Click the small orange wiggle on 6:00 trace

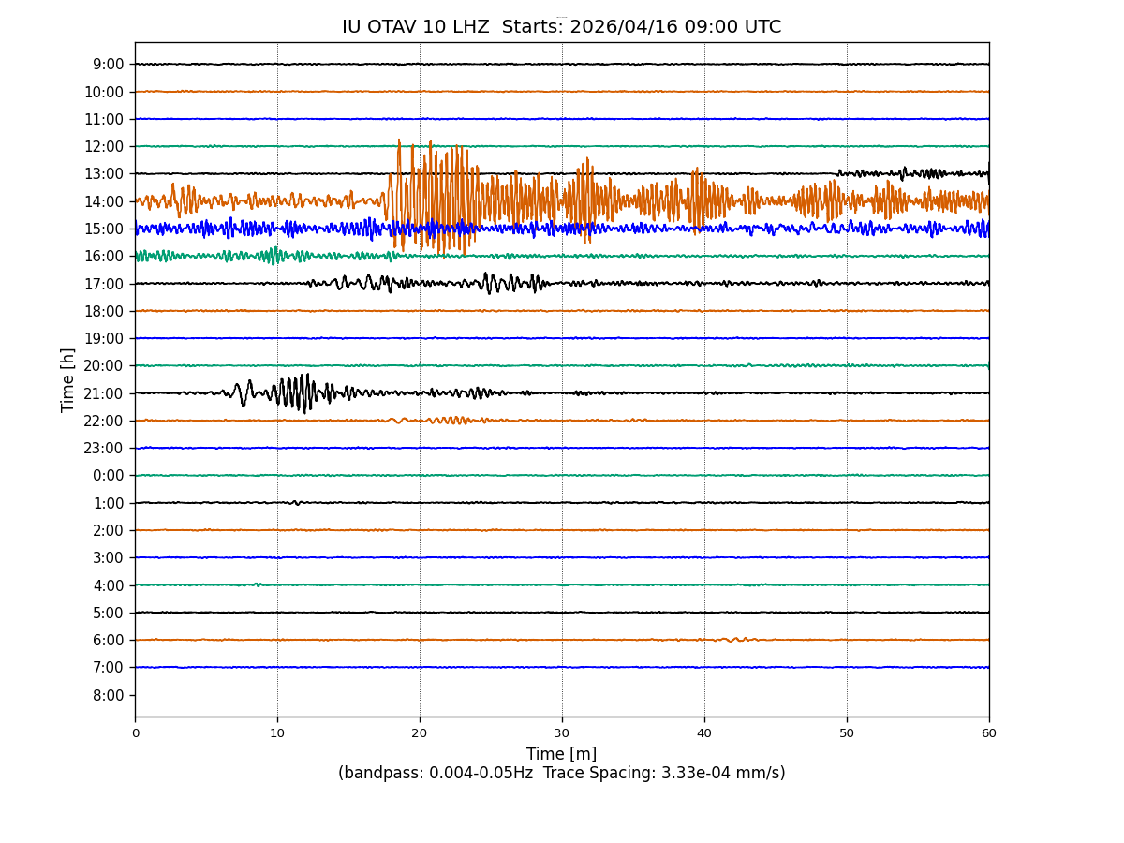point(732,640)
